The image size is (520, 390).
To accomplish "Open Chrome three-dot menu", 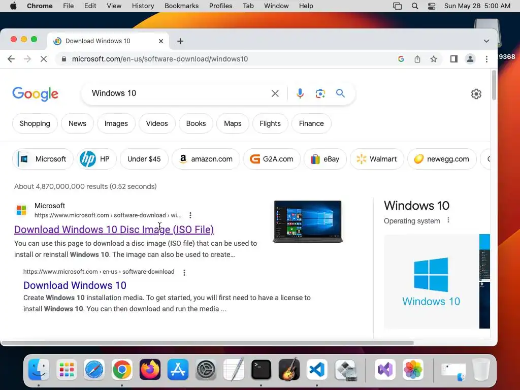I will 486,59.
